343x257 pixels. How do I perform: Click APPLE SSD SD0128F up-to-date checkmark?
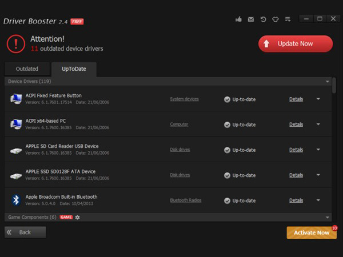coord(227,175)
